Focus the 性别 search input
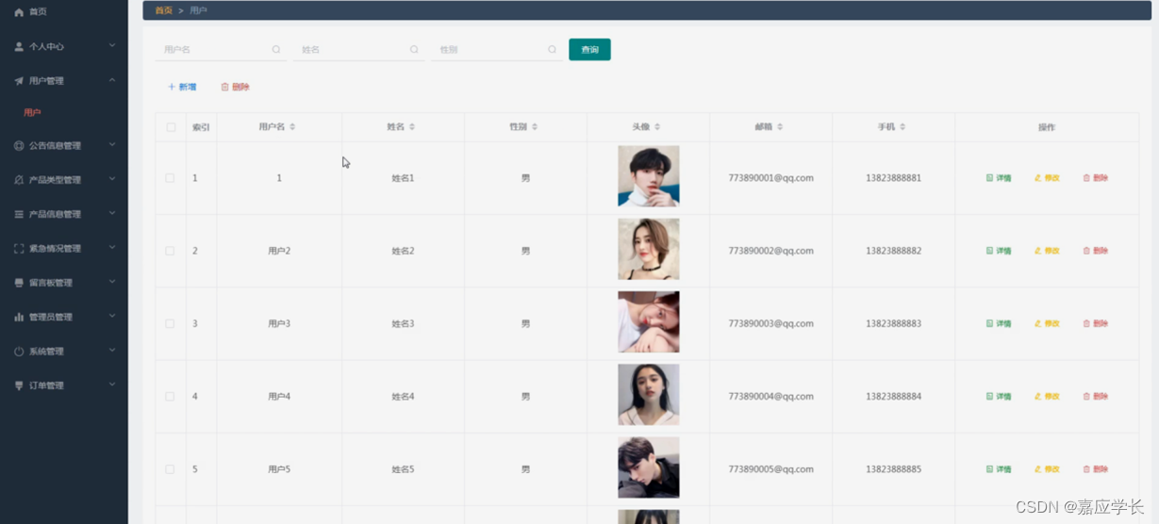This screenshot has height=524, width=1159. pos(497,49)
